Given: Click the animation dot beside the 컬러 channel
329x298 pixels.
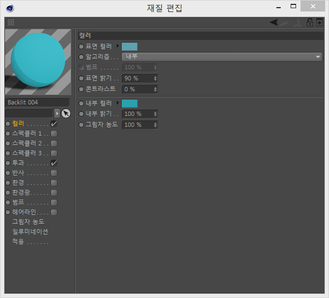Looking at the screenshot, I should coord(8,124).
